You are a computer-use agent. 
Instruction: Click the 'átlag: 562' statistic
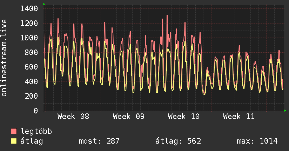click(178, 141)
